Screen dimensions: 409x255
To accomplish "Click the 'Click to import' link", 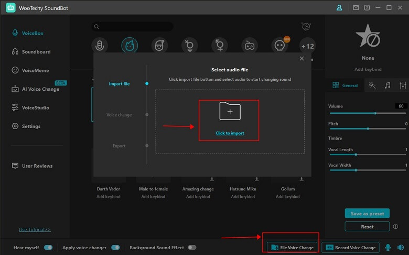I will coord(230,133).
